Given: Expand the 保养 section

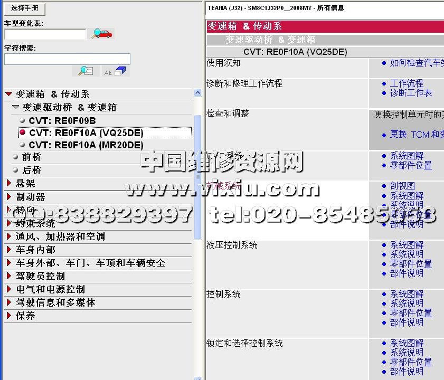Looking at the screenshot, I should click(9, 315).
